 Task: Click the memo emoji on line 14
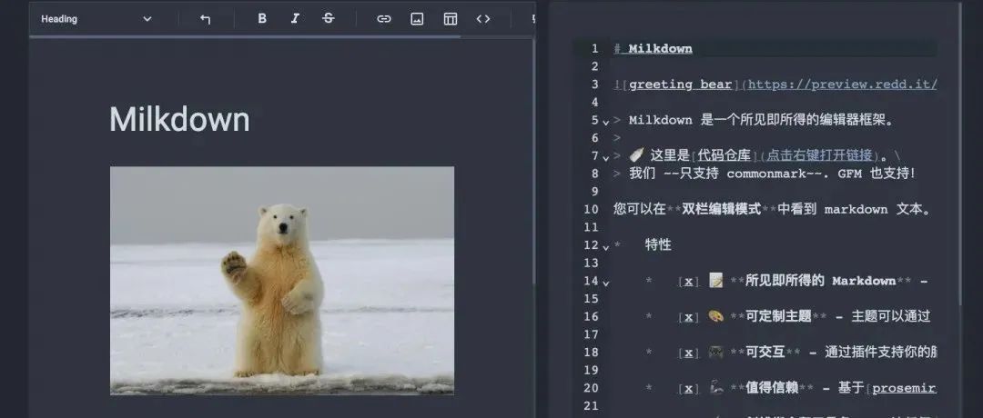coord(716,281)
